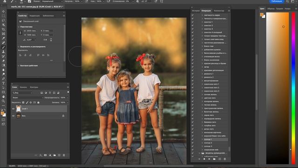This screenshot has width=298, height=168.
Task: Select the Hand tool
Action: tap(3, 97)
